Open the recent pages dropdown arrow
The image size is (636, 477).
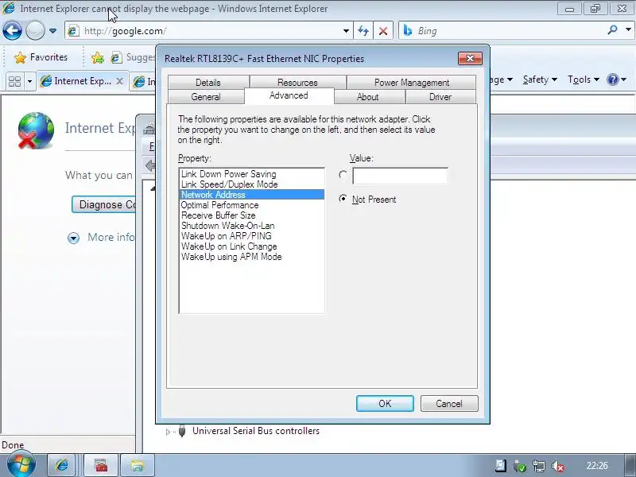point(52,31)
